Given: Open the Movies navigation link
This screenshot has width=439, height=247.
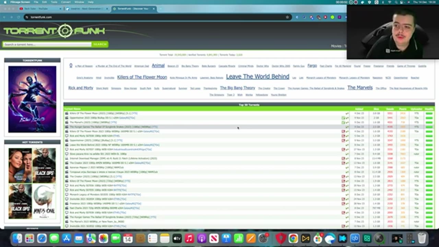Looking at the screenshot, I should point(336,46).
